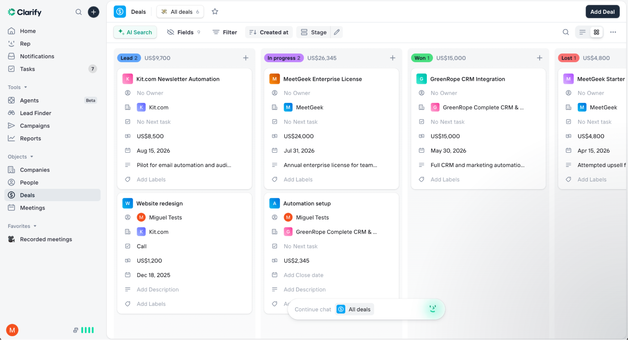The image size is (628, 340).
Task: Open the Filter options
Action: [225, 32]
